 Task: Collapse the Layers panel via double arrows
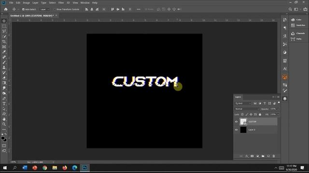273,97
